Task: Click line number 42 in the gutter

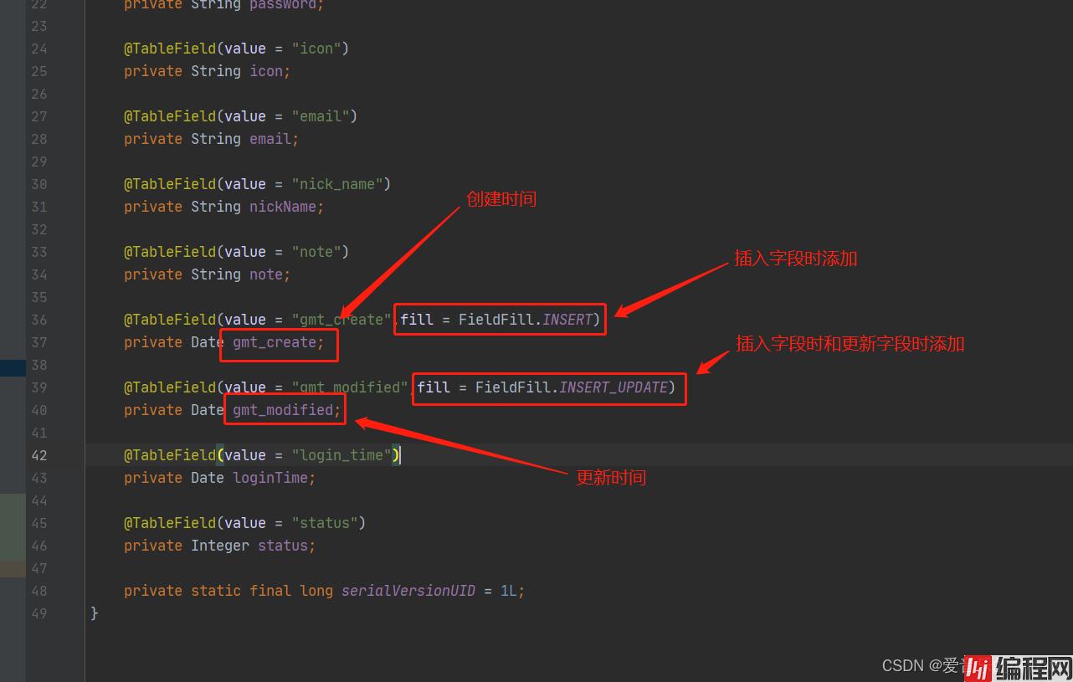Action: coord(39,455)
